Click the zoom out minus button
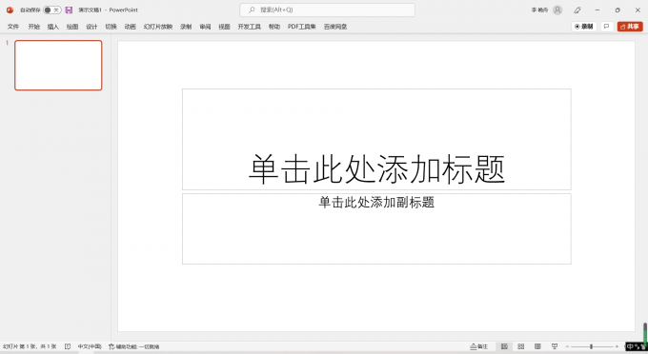 (567, 346)
